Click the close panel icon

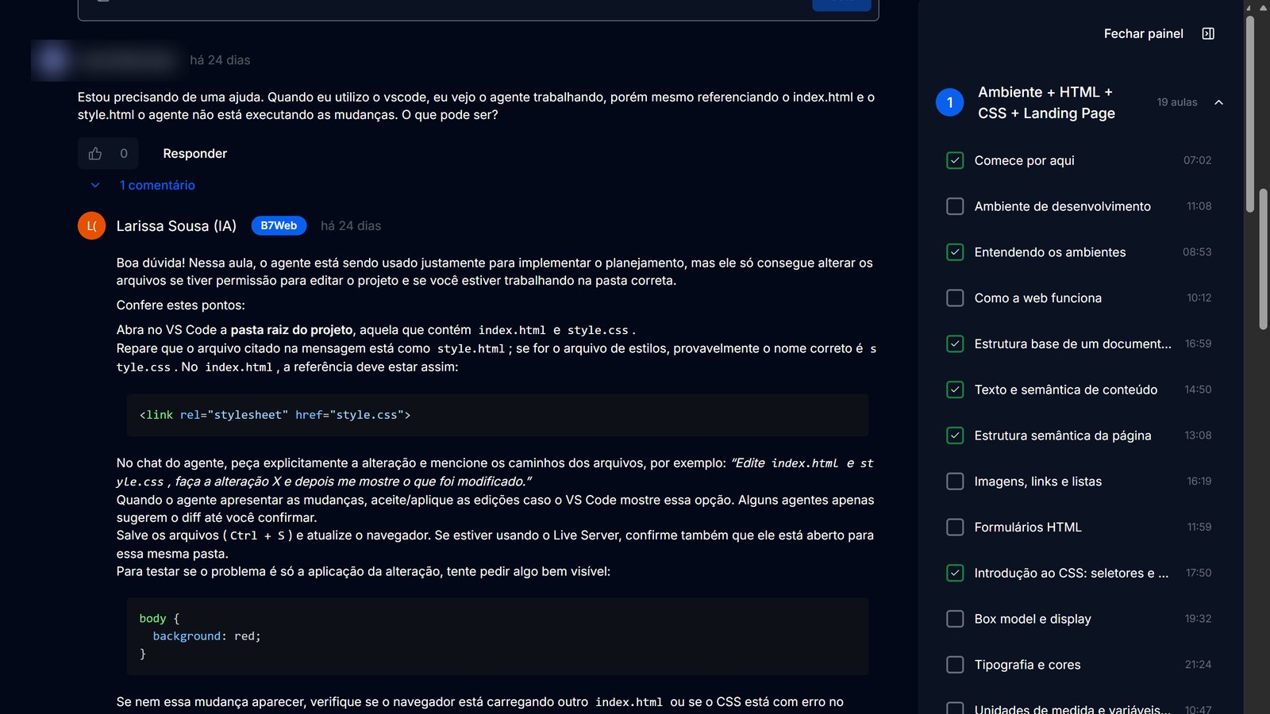tap(1208, 33)
